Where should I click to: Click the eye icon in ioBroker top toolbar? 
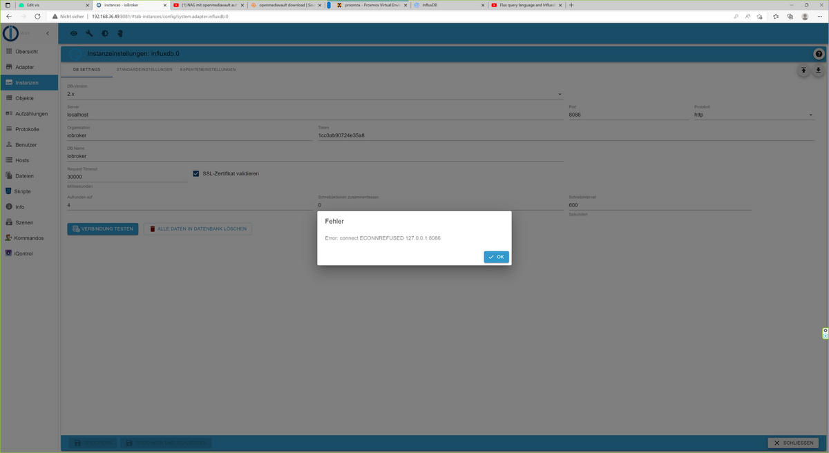(74, 33)
